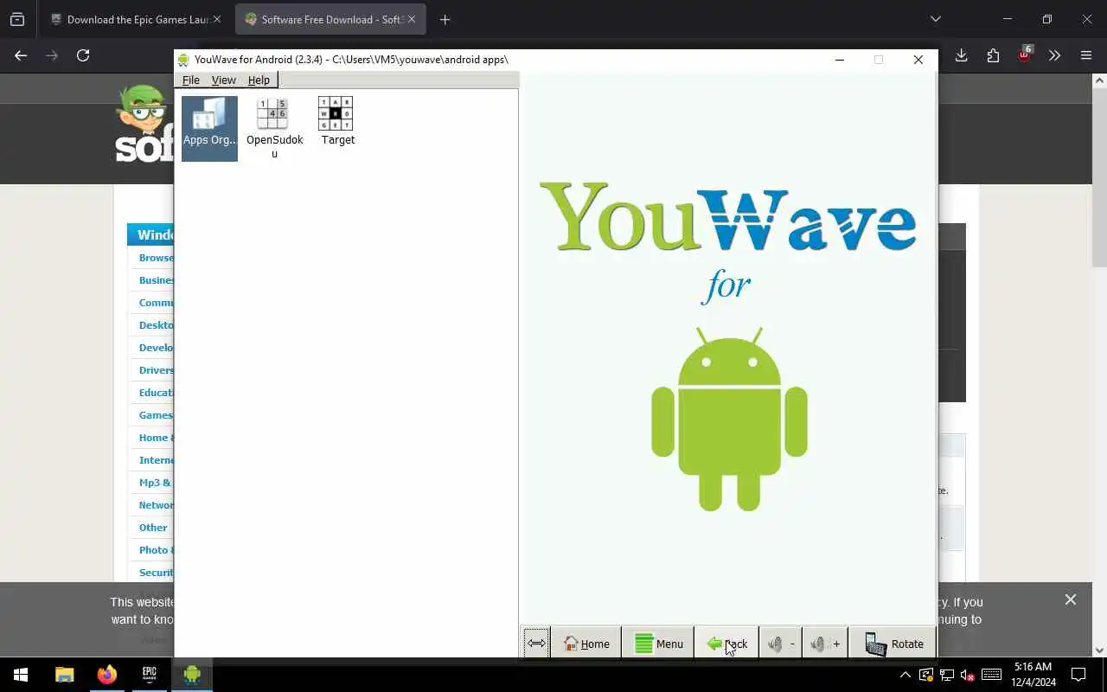Open the View menu in YouWave
This screenshot has height=692, width=1107.
[223, 80]
